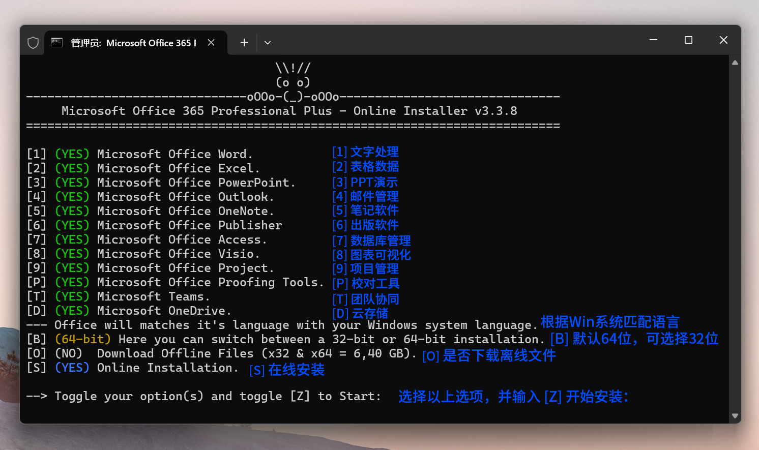Click the (YES) status for Word

pos(72,154)
